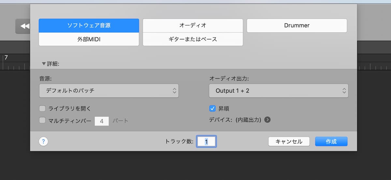Click the キャンセル button
The height and width of the screenshot is (180, 391).
289,141
